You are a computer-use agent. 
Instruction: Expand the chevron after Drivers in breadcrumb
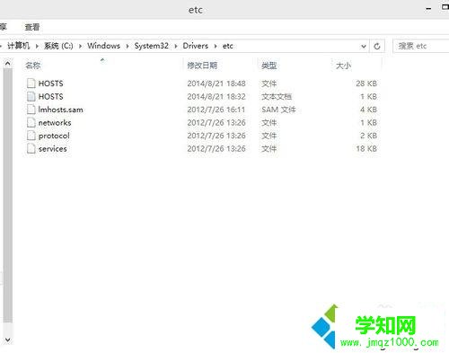tap(216, 46)
